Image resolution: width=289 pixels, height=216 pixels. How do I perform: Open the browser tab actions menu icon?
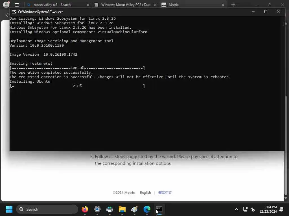tap(17, 5)
